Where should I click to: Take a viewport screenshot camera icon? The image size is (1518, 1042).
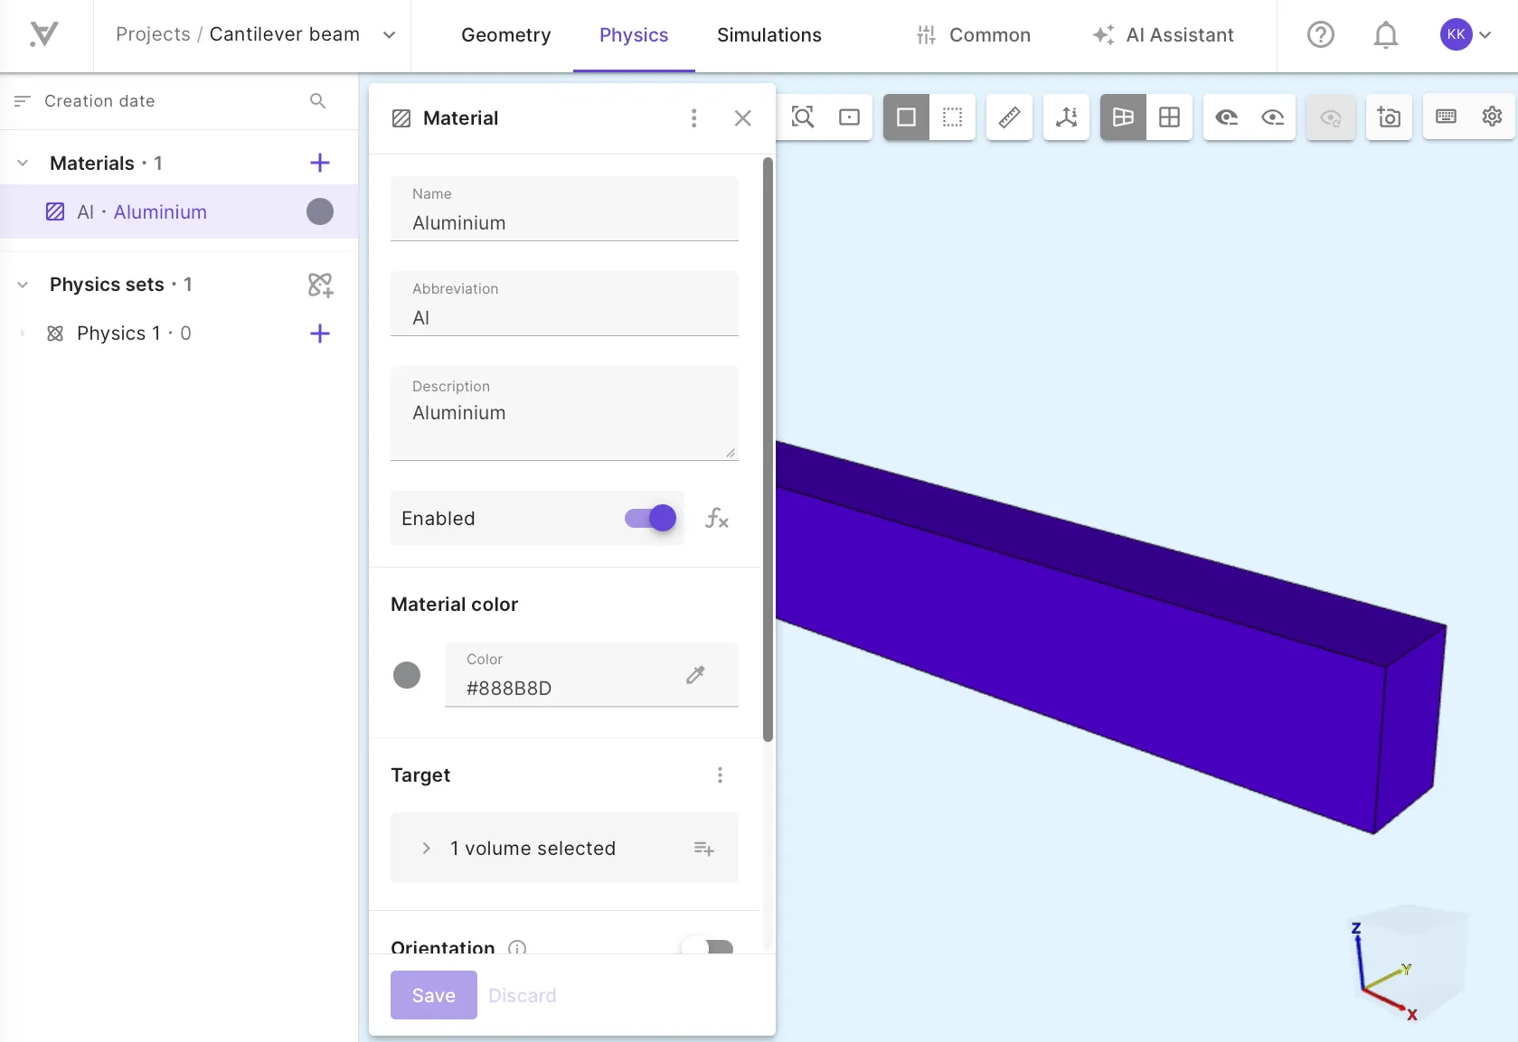(1389, 117)
